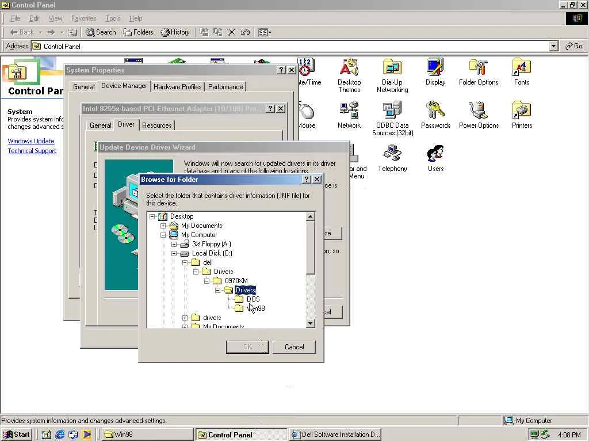Collapse the Desktop tree node
Viewport: 589px width, 442px height.
(152, 216)
